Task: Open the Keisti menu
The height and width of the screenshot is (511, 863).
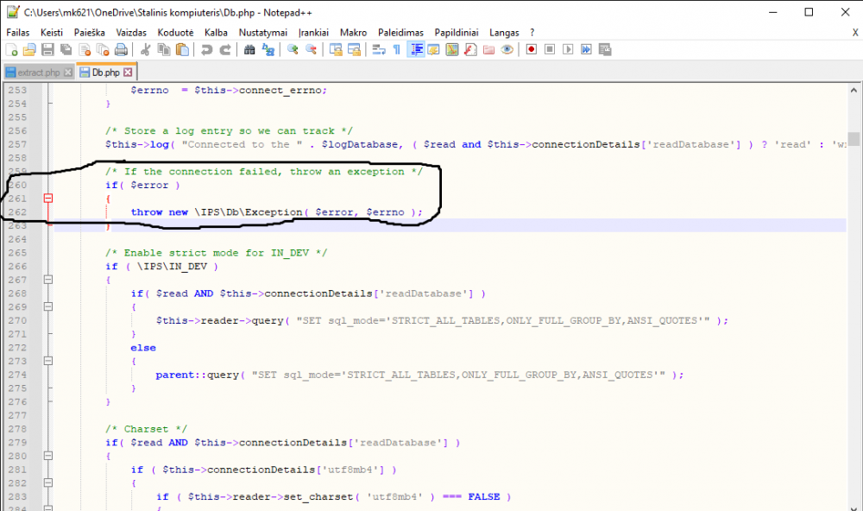Action: pyautogui.click(x=52, y=33)
